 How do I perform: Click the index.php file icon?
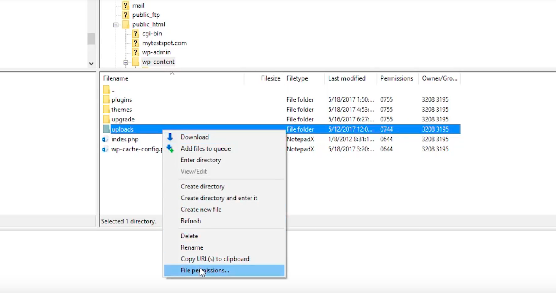pos(105,139)
